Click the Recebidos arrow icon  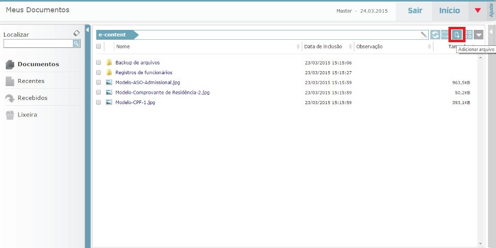(10, 98)
